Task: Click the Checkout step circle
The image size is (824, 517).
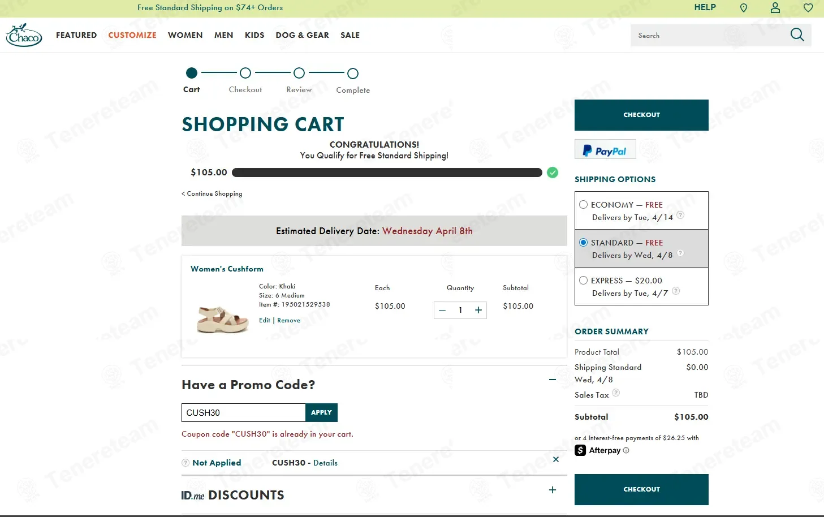Action: pos(245,73)
